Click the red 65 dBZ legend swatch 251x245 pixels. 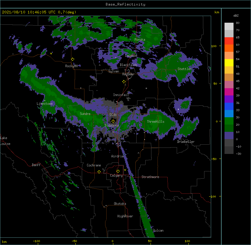pos(229,41)
